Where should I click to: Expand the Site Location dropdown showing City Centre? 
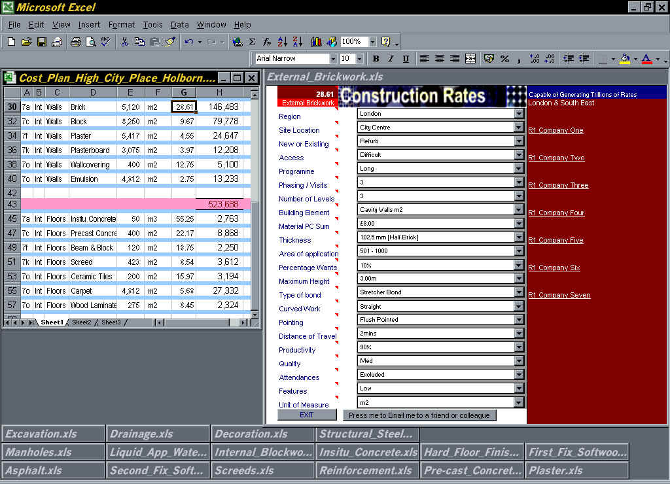(x=519, y=128)
